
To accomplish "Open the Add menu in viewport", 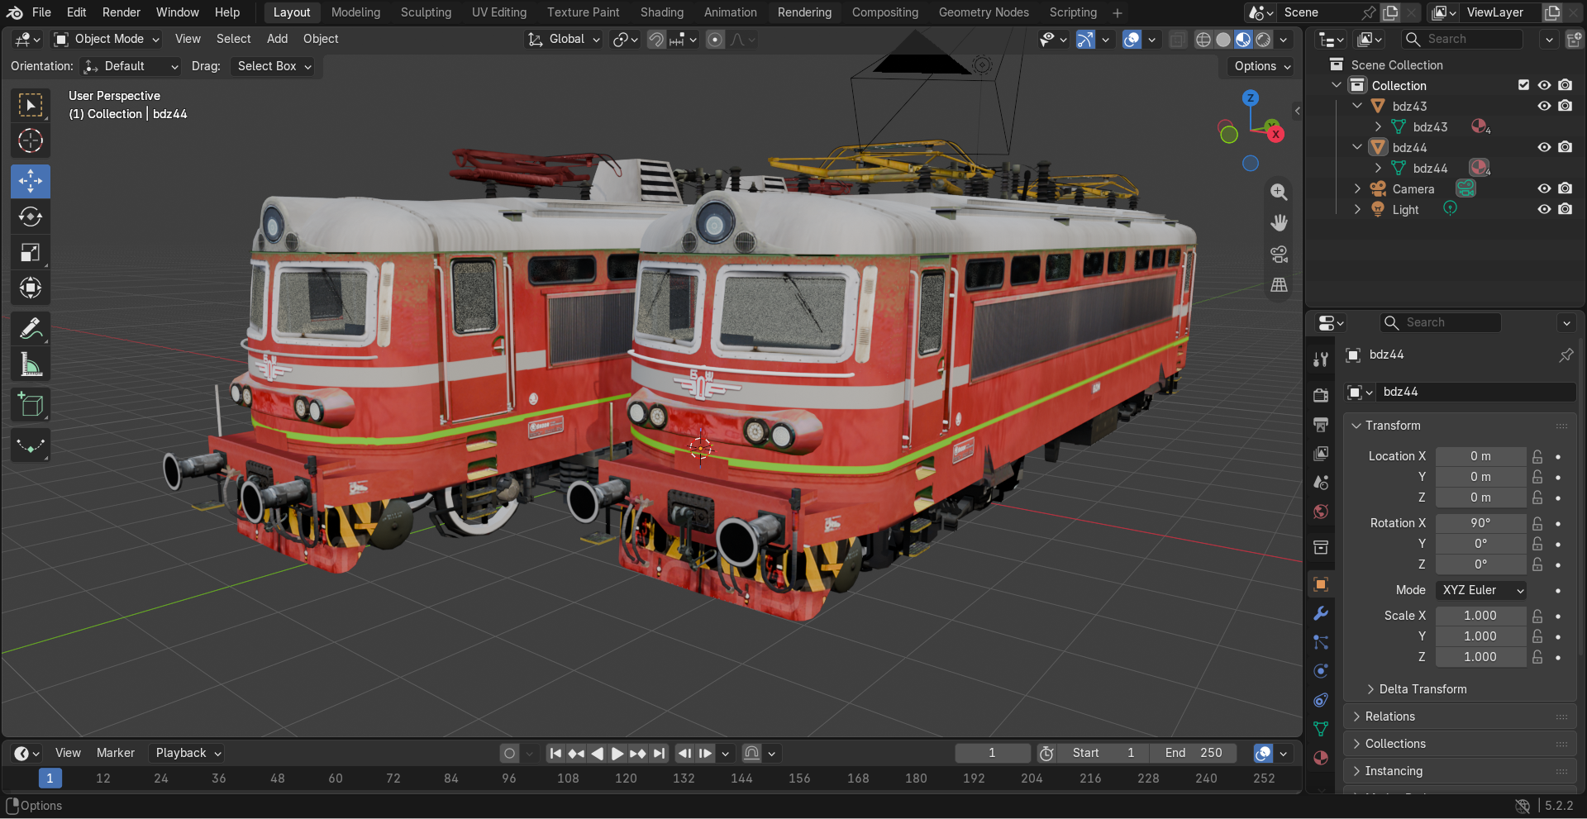I will (277, 39).
